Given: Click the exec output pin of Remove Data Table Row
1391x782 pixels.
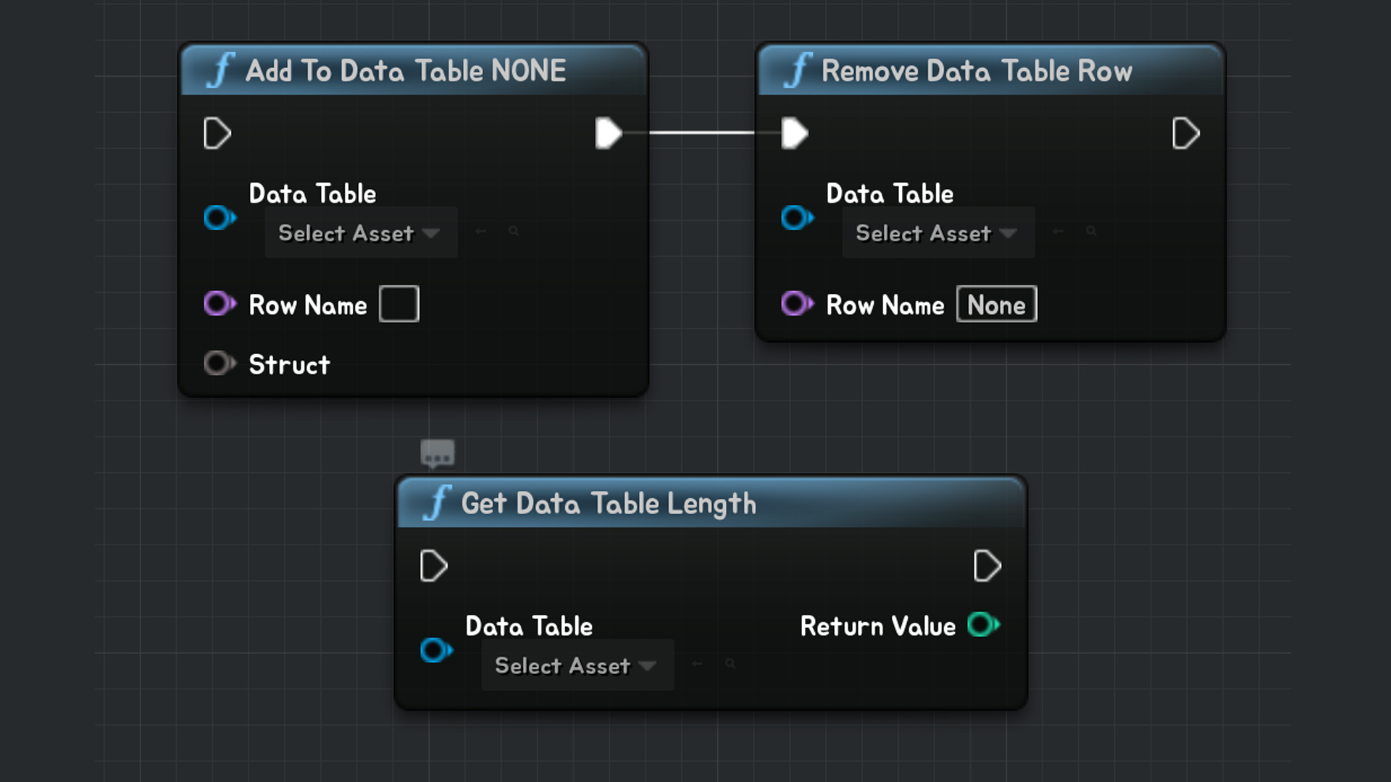Looking at the screenshot, I should click(x=1185, y=133).
